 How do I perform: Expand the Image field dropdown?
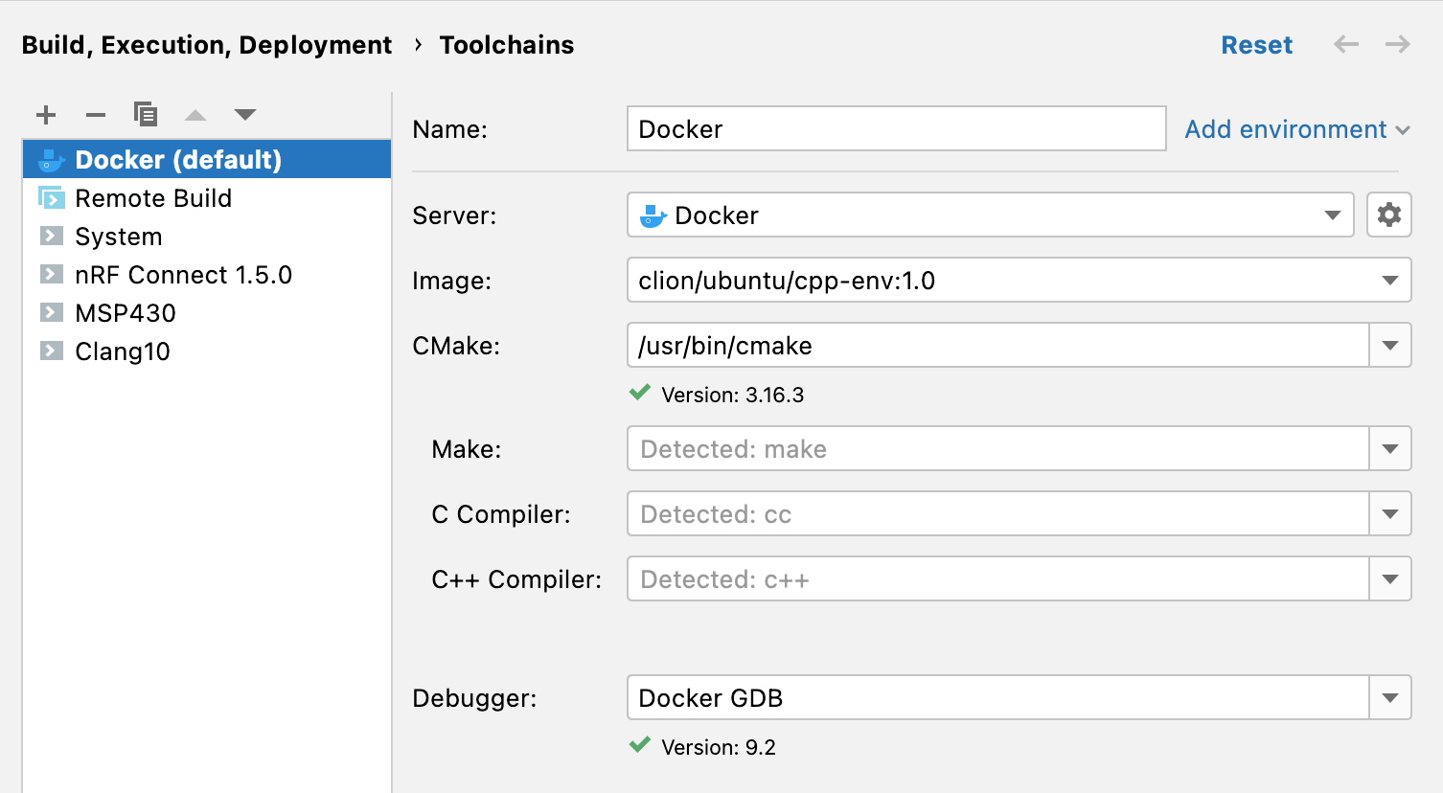pos(1388,280)
